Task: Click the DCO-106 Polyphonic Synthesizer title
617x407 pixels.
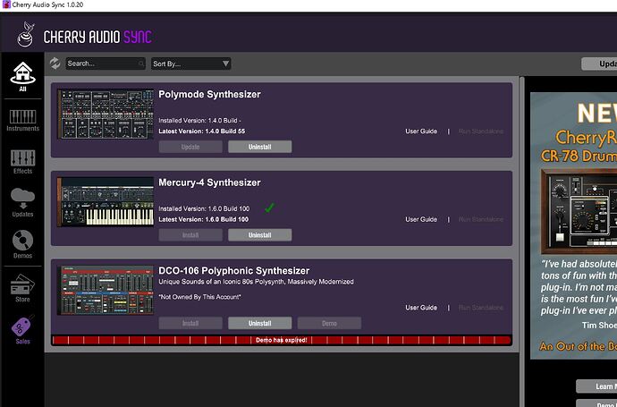Action: 233,271
